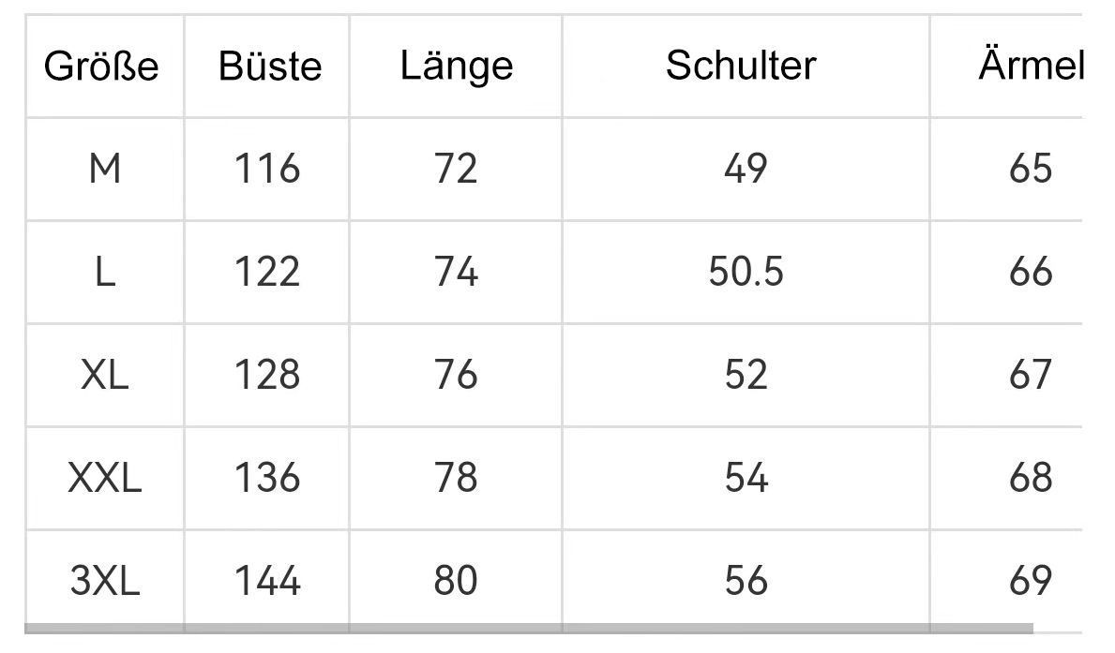Screen dimensions: 1115x653
Task: Click the XXL size cell
Action: tap(104, 479)
